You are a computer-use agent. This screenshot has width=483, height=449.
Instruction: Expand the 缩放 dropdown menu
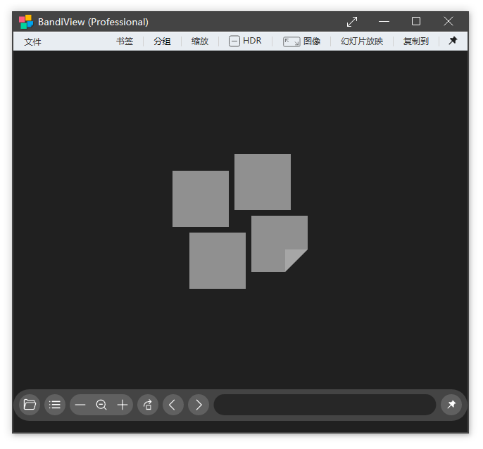point(200,41)
